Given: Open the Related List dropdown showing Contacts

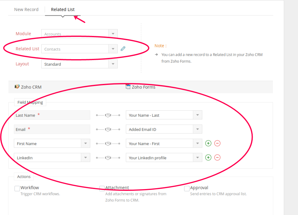Looking at the screenshot, I should 79,49.
